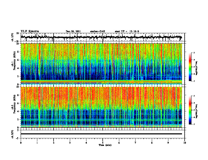
Task: Click the ch.1 spectrogram plot
Action: coord(101,64)
